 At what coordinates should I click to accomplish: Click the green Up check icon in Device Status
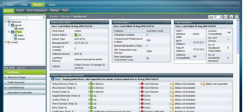tap(76, 35)
